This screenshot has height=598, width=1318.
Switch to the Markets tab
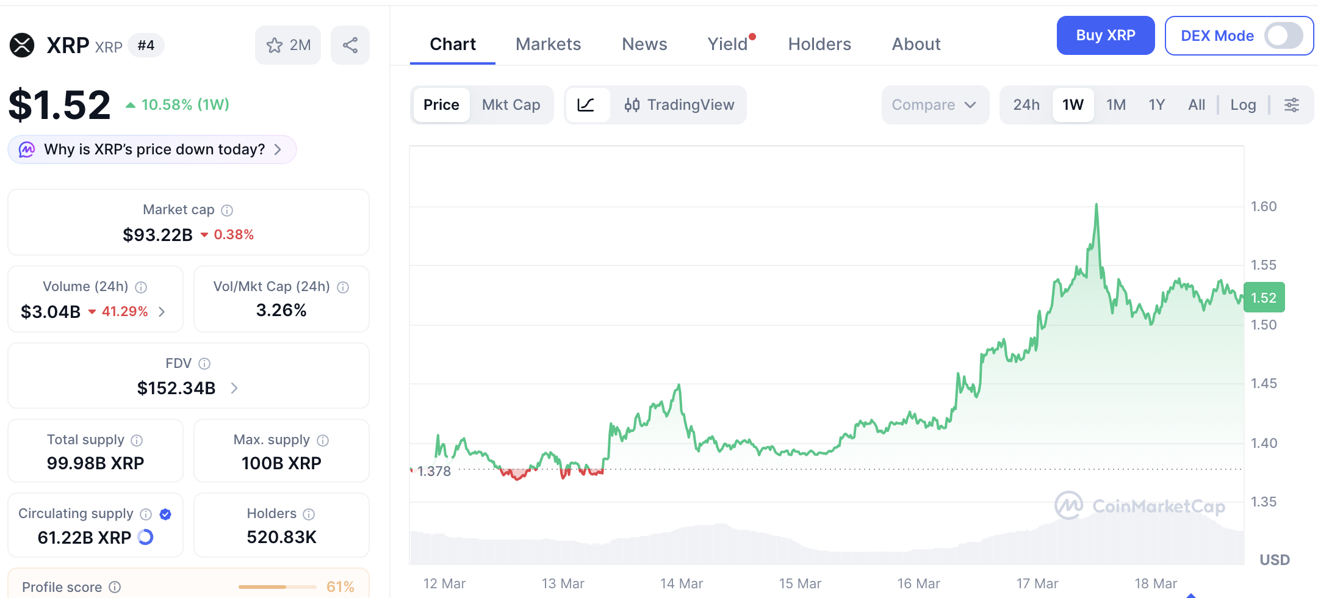548,44
